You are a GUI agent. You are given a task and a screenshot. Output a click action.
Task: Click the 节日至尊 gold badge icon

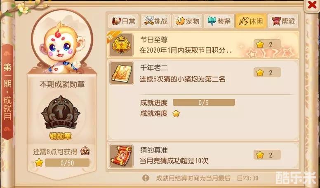tap(121, 45)
